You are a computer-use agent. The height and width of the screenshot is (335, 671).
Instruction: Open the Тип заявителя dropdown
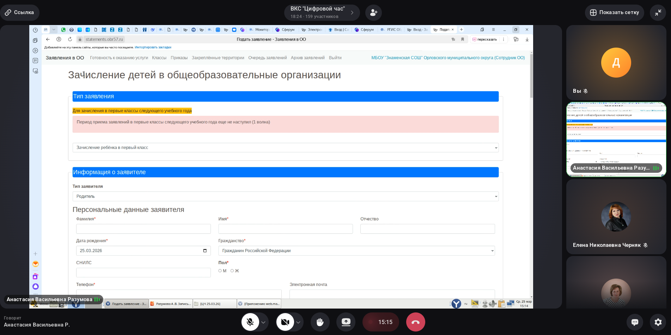(285, 196)
